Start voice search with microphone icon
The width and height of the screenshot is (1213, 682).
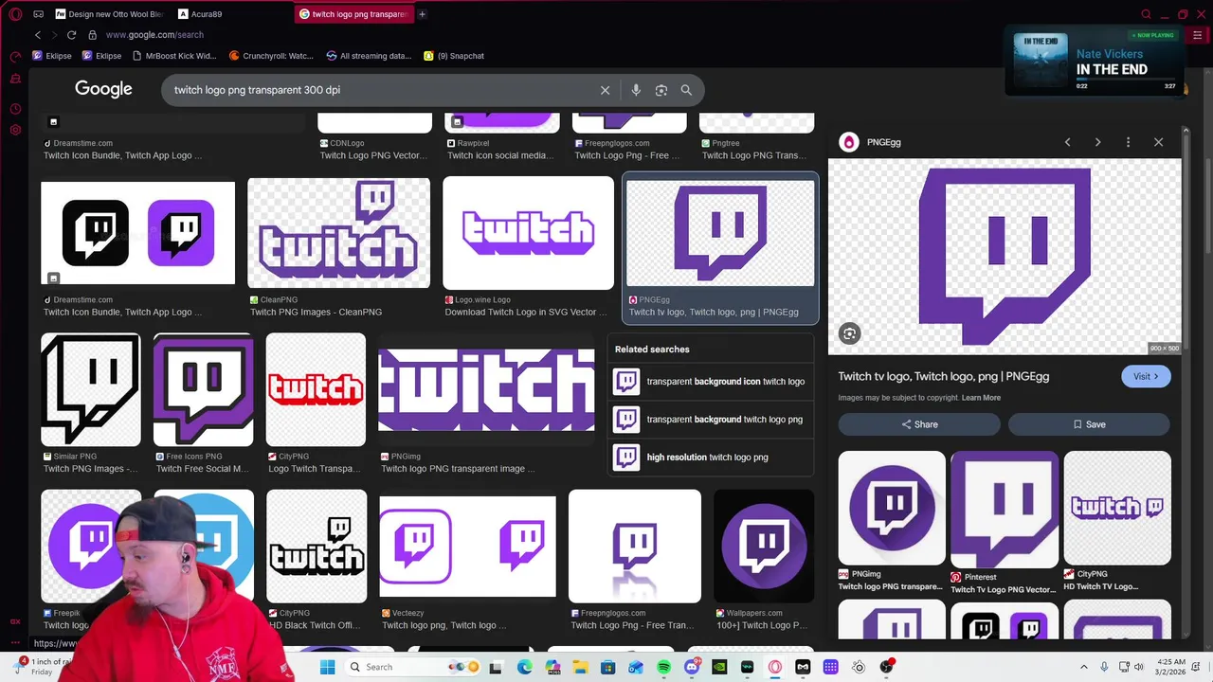(x=636, y=90)
